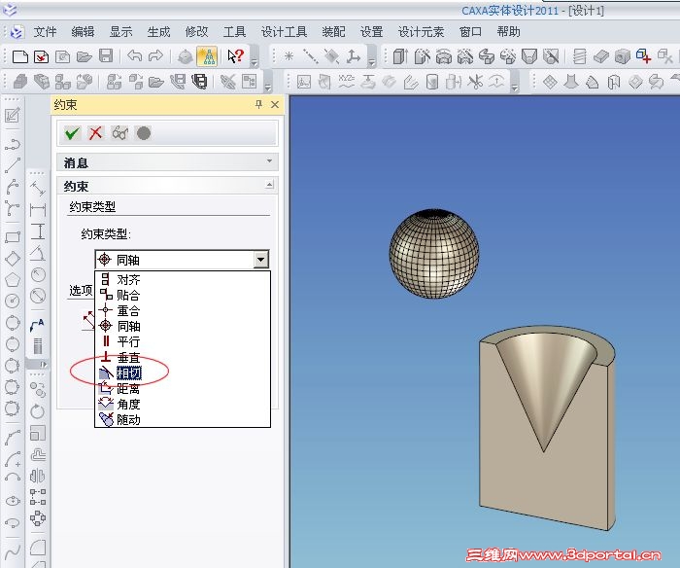Click the conical cavity block in viewport

(x=547, y=428)
